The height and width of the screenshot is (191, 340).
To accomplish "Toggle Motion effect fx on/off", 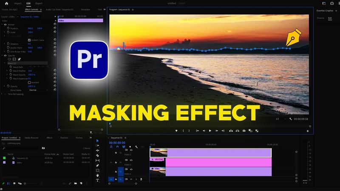I will (x=5, y=25).
